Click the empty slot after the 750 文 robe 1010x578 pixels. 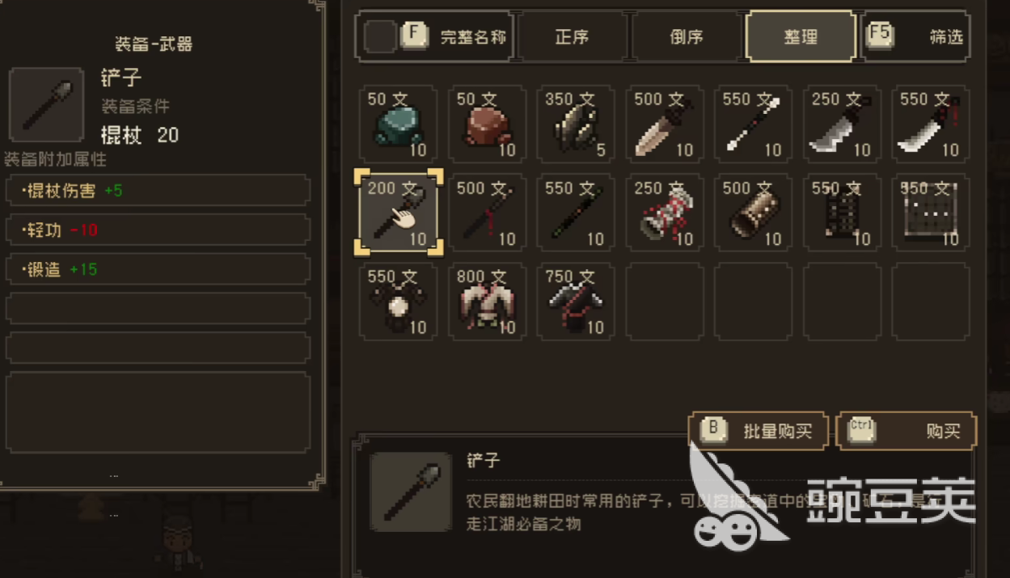tap(665, 302)
